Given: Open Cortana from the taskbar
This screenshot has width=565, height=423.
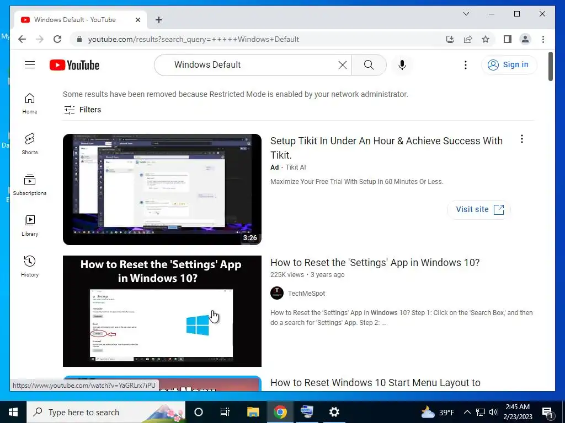Looking at the screenshot, I should coord(199,412).
